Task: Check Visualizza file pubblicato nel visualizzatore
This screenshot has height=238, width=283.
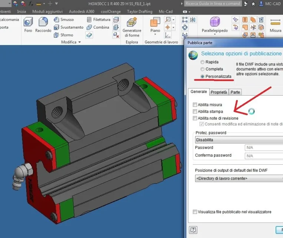Action: 195,212
